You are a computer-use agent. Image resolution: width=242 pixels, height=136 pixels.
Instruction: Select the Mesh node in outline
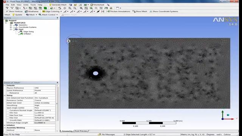tap(21, 29)
